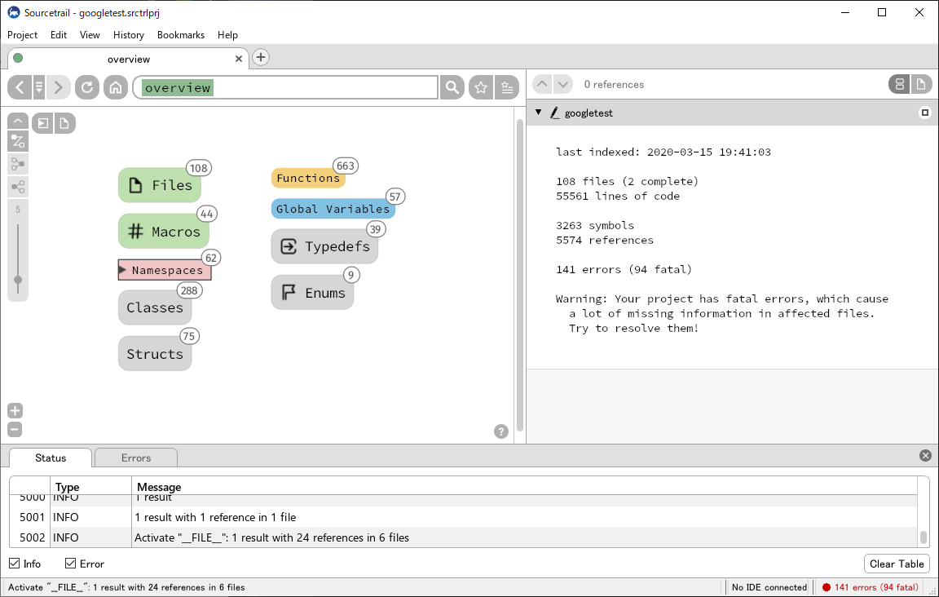Viewport: 939px width, 597px height.
Task: Go forward in navigation history
Action: tap(58, 87)
